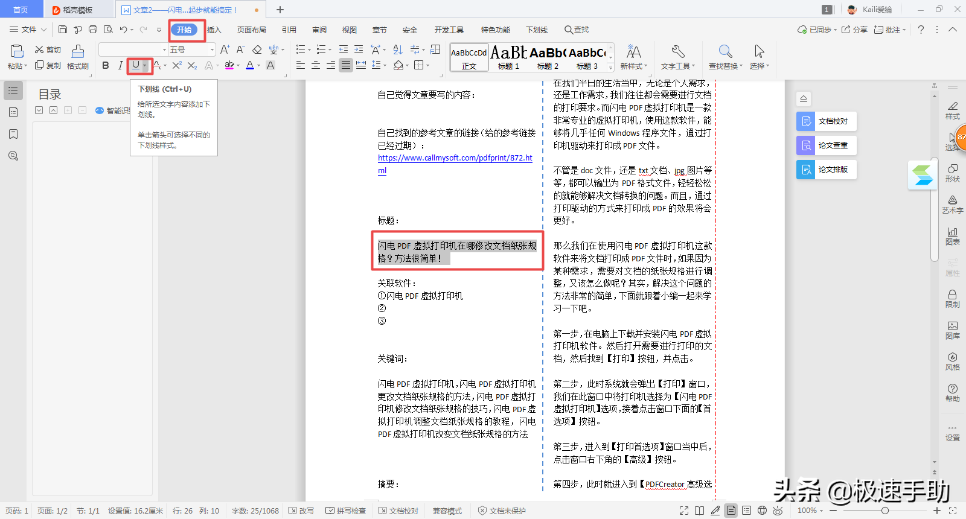Click the Clear formatting eraser icon
The image size is (966, 519).
[257, 49]
